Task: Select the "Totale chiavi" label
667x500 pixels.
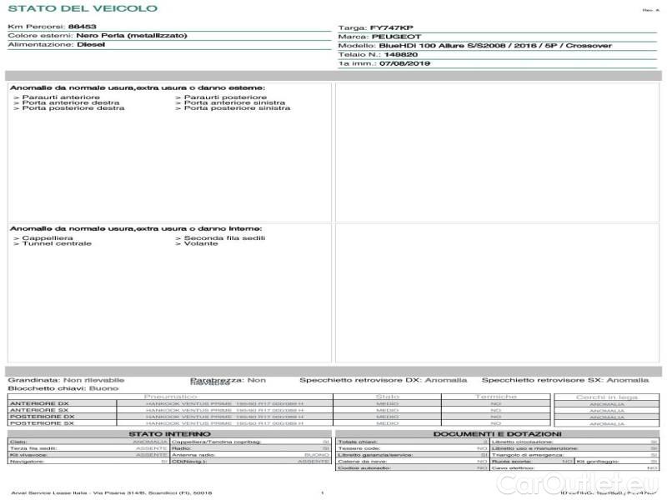Action: (x=358, y=442)
